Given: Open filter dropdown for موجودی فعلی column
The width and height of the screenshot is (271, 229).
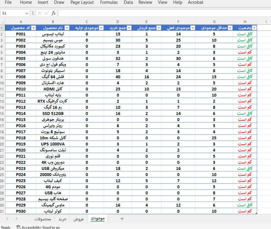Looking at the screenshot, I should (193, 28).
